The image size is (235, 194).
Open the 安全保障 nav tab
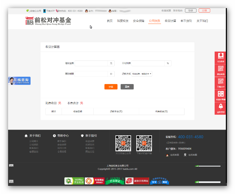pyautogui.click(x=139, y=21)
